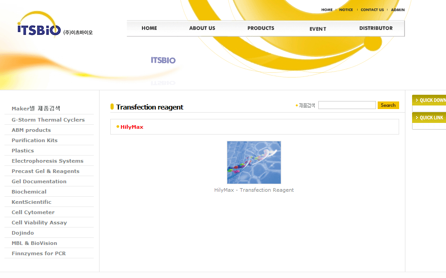This screenshot has height=278, width=446.
Task: Click the yellow Search button
Action: (x=388, y=105)
